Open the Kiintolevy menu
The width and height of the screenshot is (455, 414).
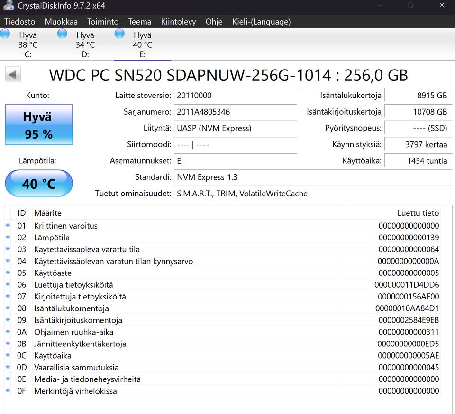(x=179, y=22)
